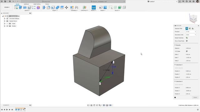Image resolution: width=200 pixels, height=112 pixels.
Task: Expand the Origin tree node
Action: [x=5, y=24]
